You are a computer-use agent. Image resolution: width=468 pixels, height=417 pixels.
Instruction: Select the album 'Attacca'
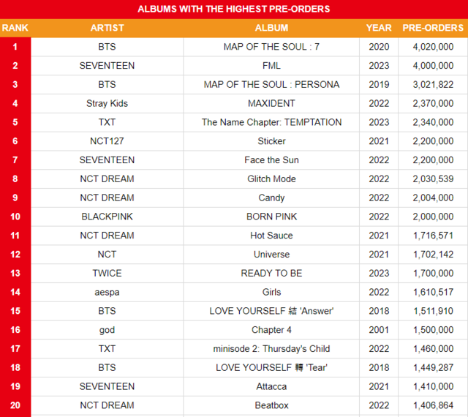click(271, 386)
